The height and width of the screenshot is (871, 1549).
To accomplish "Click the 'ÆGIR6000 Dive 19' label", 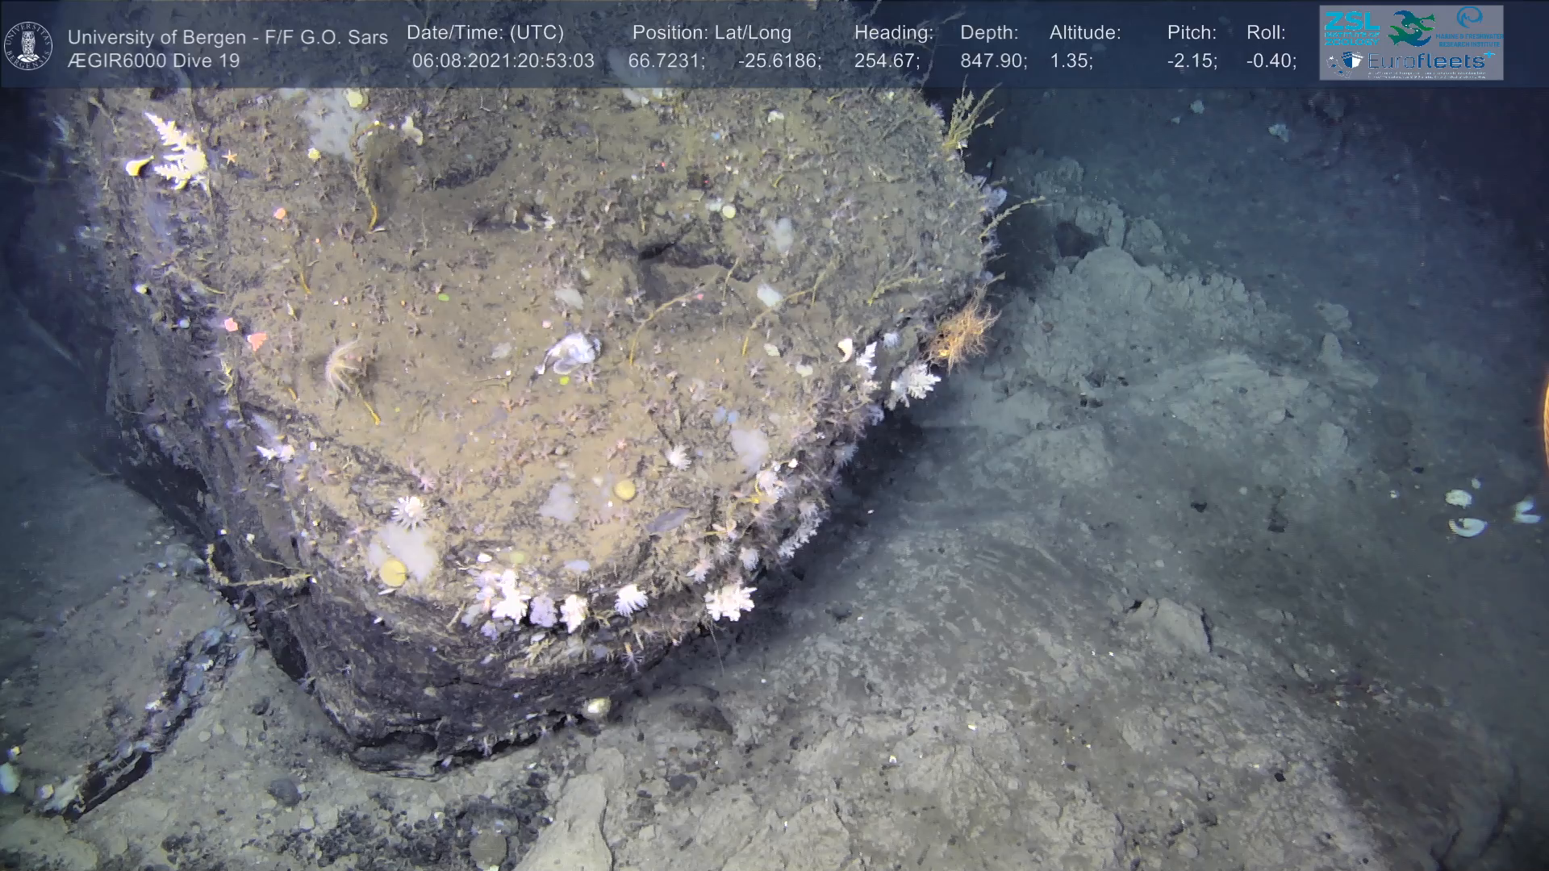I will click(x=153, y=61).
